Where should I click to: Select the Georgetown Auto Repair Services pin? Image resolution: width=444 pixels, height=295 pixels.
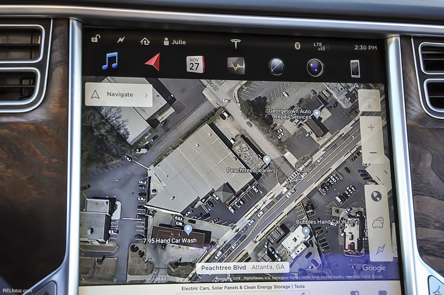[x=316, y=114]
